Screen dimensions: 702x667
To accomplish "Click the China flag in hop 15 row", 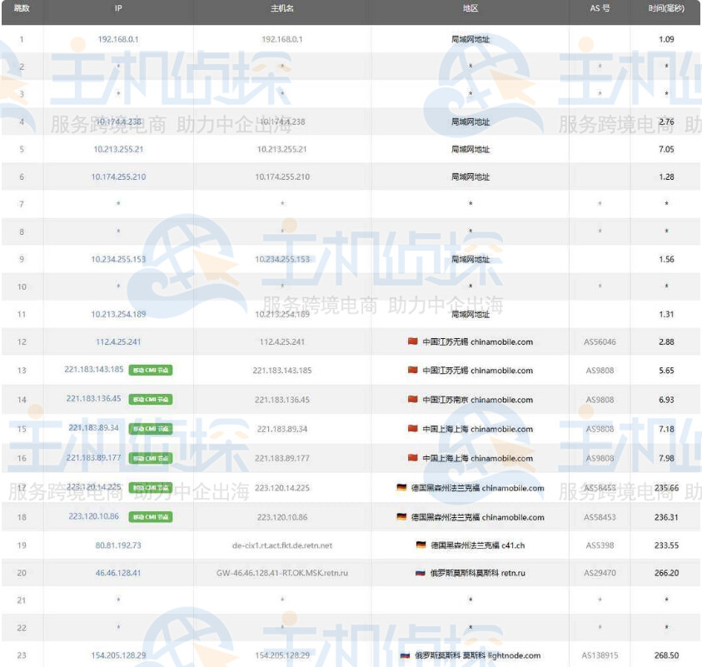I will tap(413, 429).
